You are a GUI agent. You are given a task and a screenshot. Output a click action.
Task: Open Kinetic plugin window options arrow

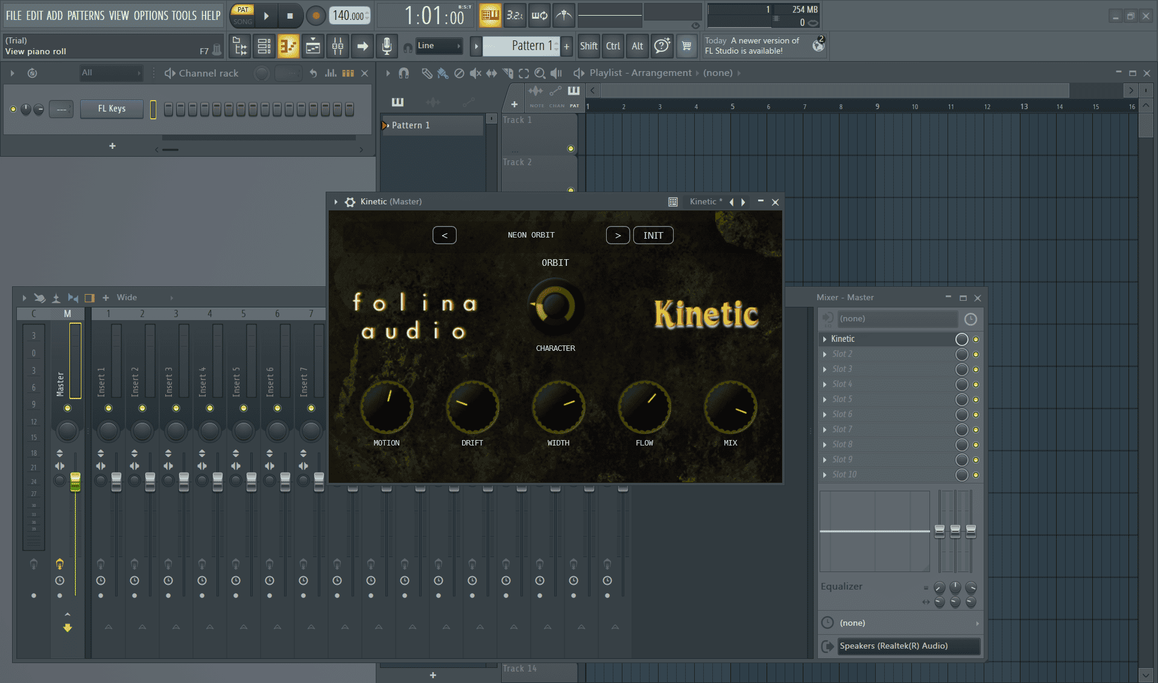(x=336, y=202)
